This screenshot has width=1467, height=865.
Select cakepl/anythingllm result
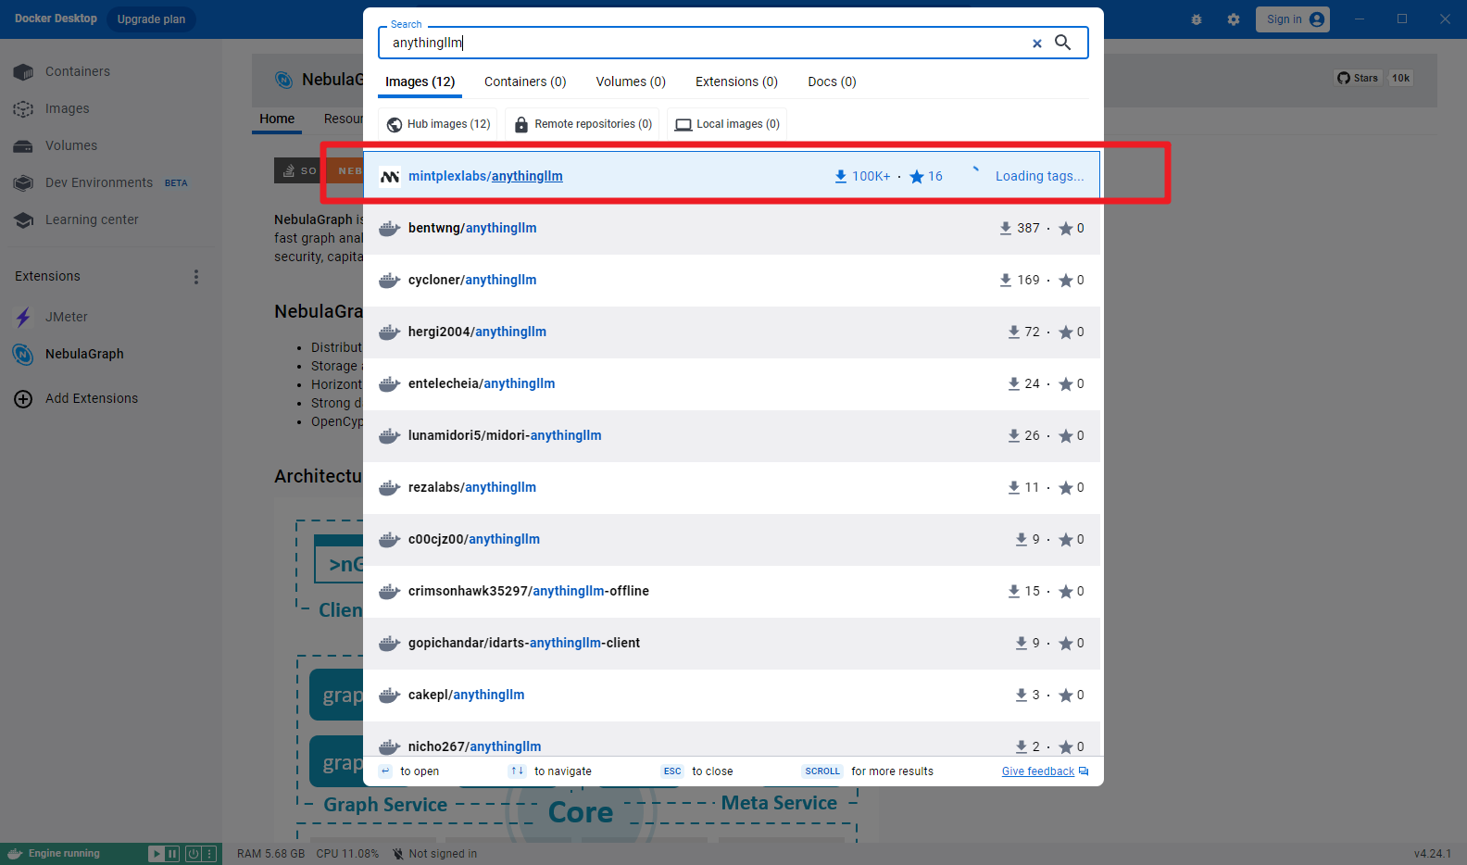[732, 695]
